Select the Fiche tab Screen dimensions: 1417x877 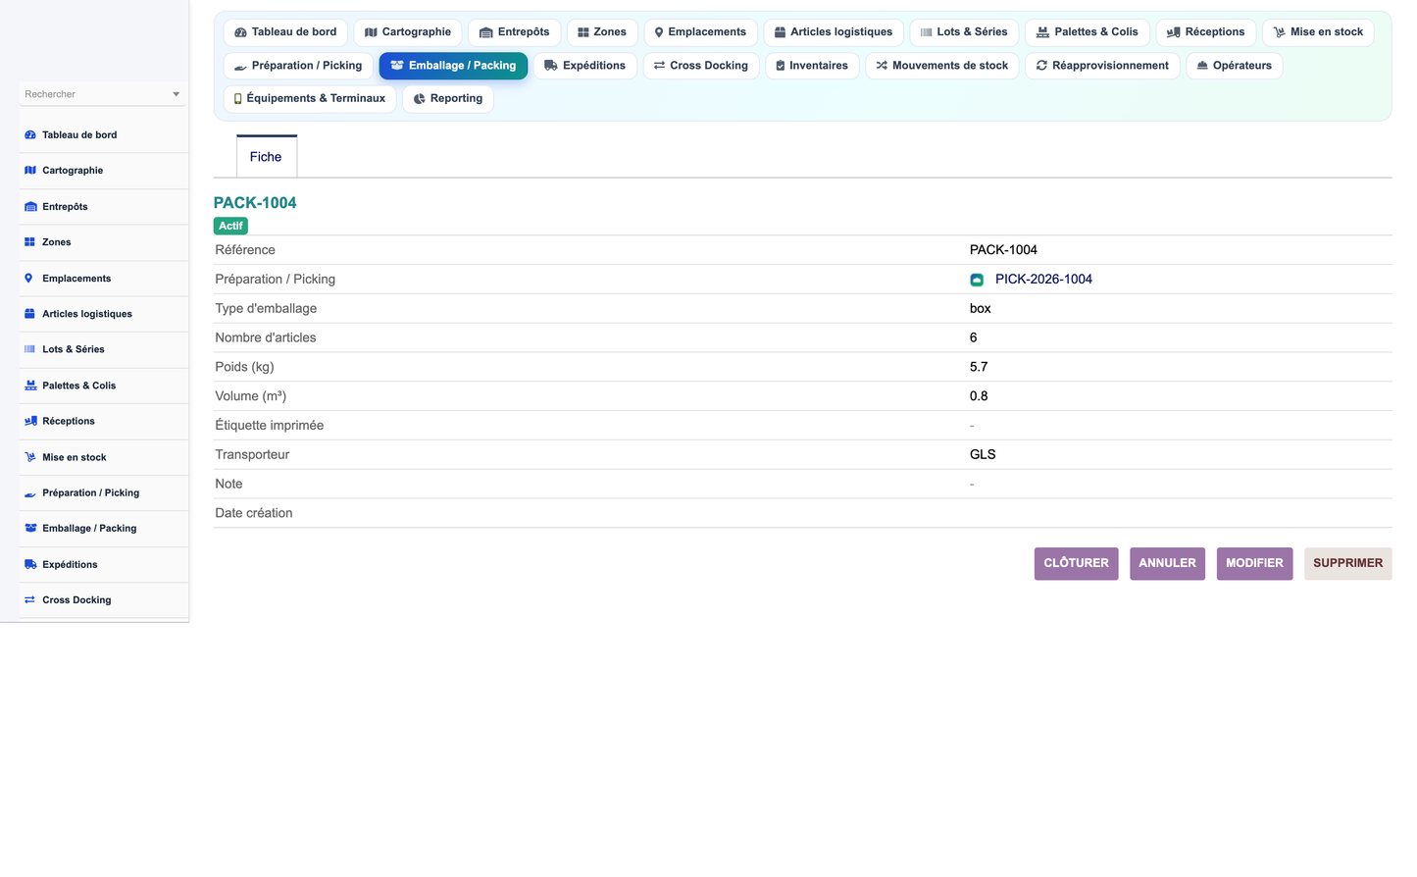(266, 157)
